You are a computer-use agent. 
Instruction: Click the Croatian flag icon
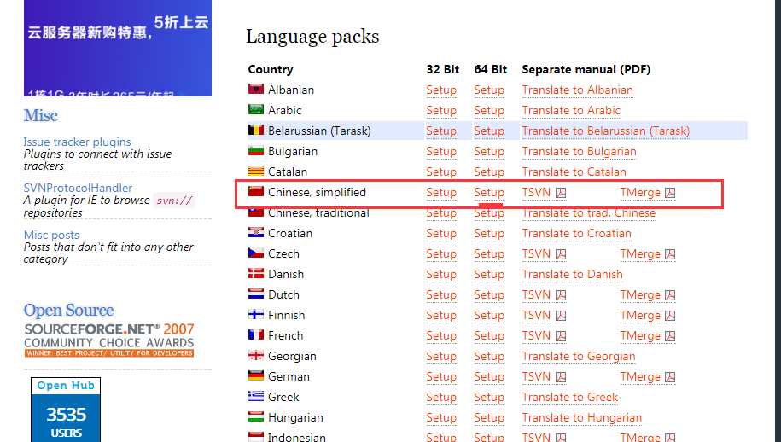256,232
